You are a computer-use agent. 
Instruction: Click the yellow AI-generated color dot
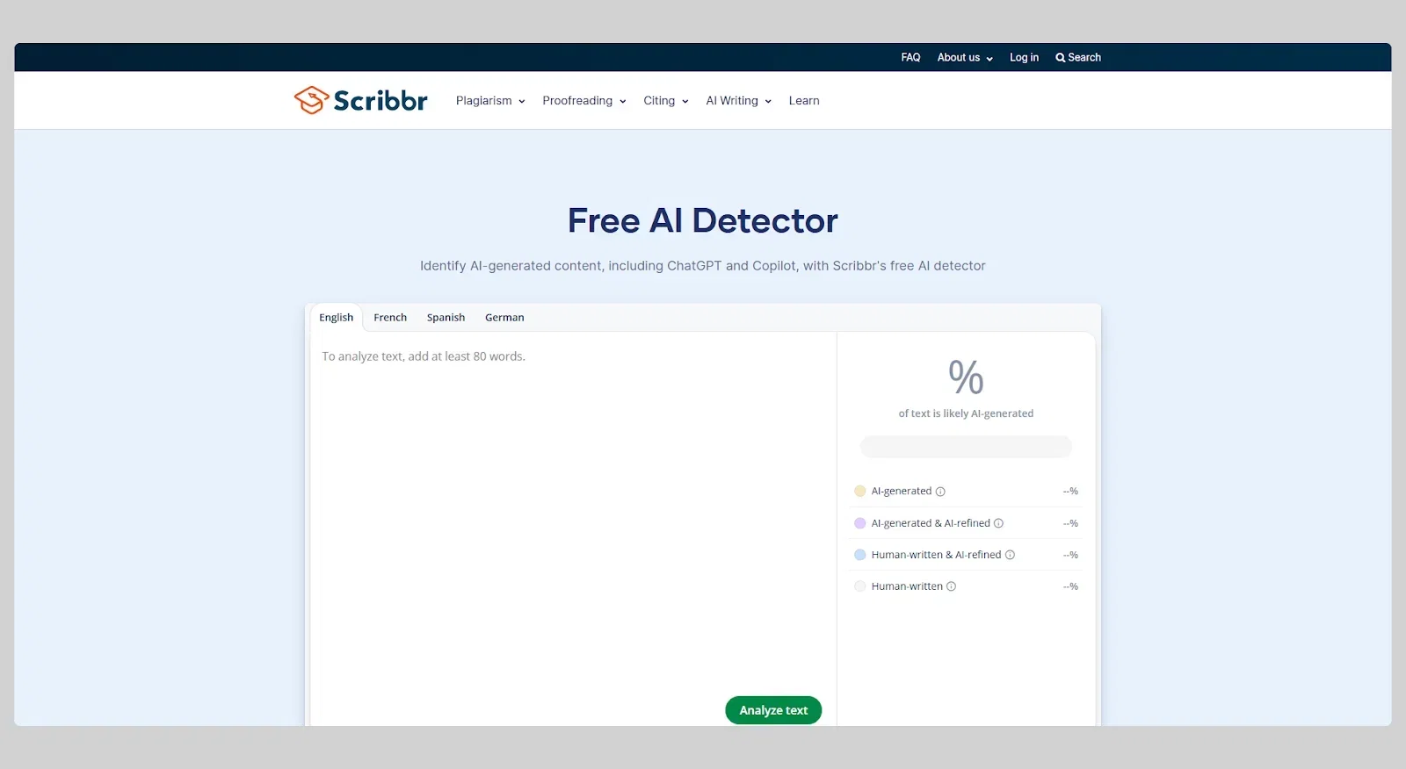(860, 492)
